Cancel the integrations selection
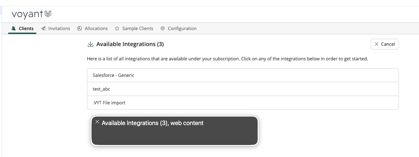Image resolution: width=419 pixels, height=157 pixels. click(385, 44)
